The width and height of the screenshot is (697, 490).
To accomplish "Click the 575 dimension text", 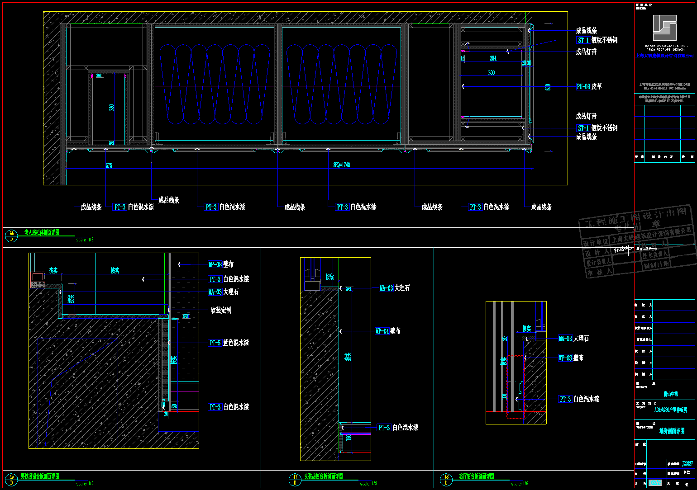I will click(x=109, y=165).
